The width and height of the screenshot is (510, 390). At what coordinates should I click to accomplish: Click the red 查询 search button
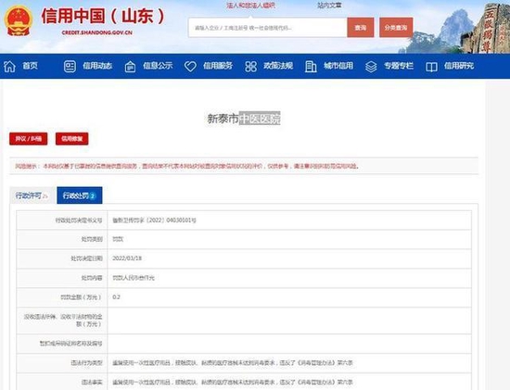coord(361,28)
